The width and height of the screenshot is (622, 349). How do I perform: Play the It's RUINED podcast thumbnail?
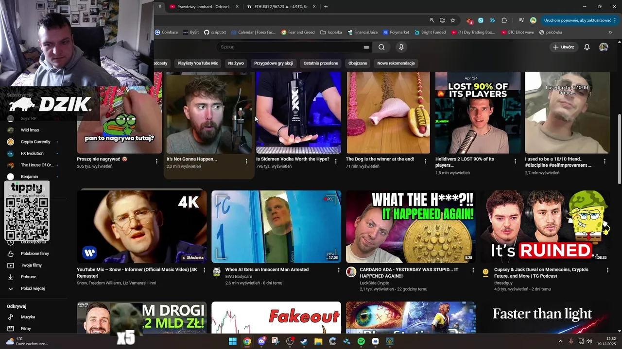(545, 226)
